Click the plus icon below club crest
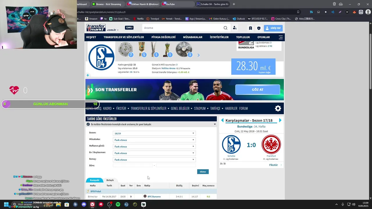 [87, 75]
